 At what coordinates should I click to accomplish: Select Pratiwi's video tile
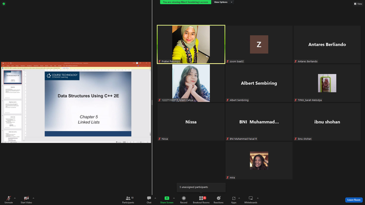(x=191, y=44)
